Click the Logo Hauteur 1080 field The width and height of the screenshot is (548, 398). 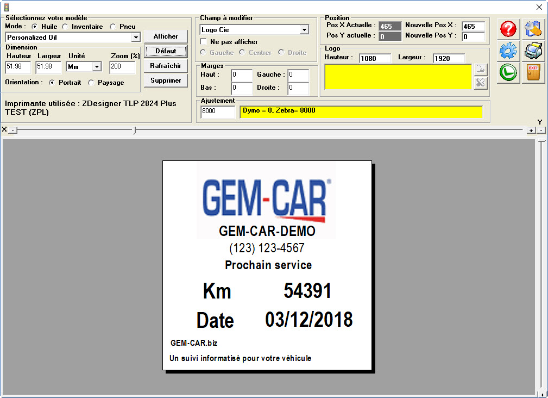pos(375,58)
